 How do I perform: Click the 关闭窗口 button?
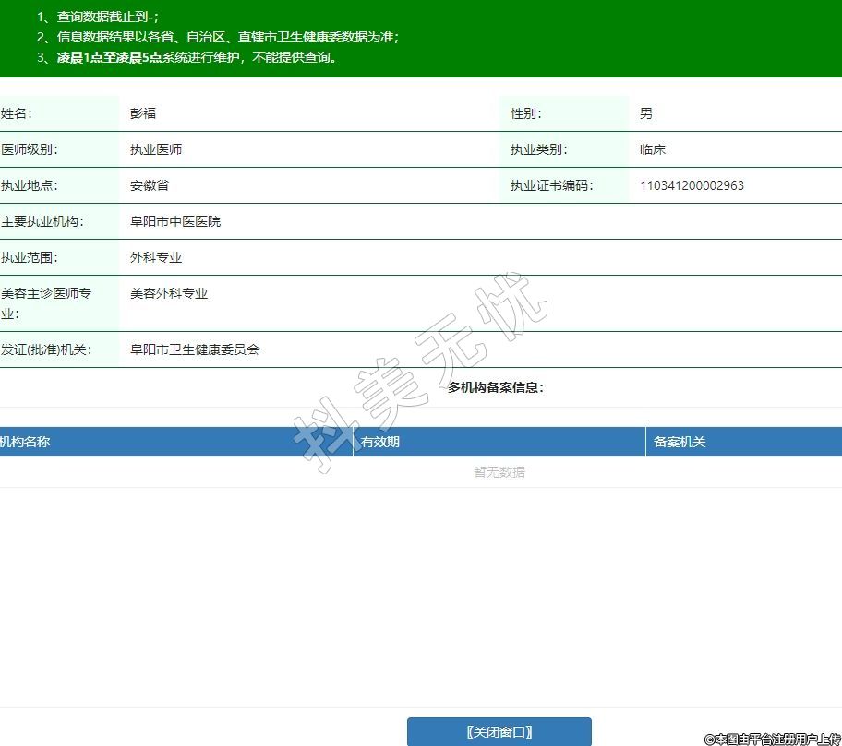tap(499, 731)
